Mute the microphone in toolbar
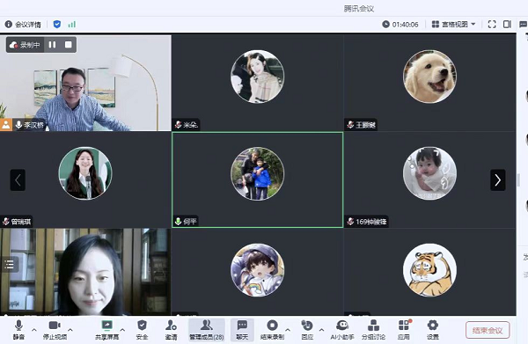Screen dimensions: 528x344 tap(18, 330)
